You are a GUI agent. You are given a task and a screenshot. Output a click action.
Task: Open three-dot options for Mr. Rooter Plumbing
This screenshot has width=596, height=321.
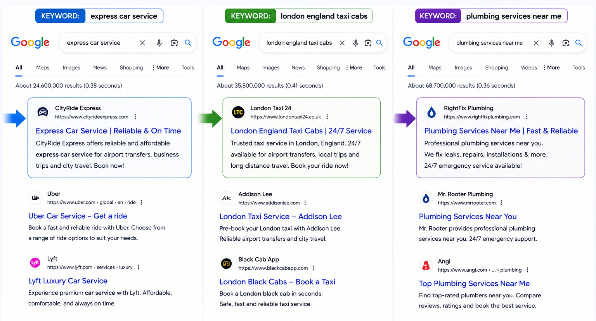(501, 203)
